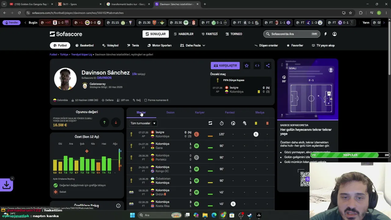Switch to the Kariyer tab
Screen dimensions: 391x220
coord(200,112)
